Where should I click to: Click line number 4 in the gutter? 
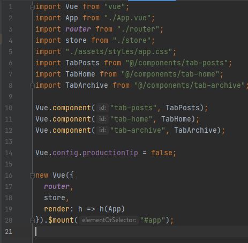[11, 41]
